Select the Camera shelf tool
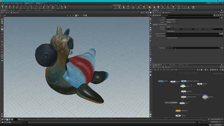This screenshot has width=224, height=126. pyautogui.click(x=115, y=7)
